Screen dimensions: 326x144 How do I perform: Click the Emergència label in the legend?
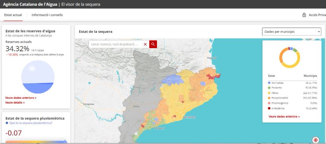point(278,108)
